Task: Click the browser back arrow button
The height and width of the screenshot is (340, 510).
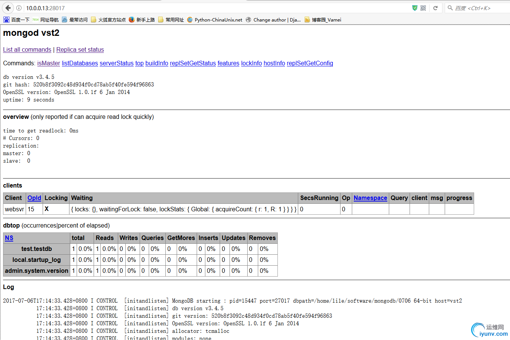Action: point(8,8)
